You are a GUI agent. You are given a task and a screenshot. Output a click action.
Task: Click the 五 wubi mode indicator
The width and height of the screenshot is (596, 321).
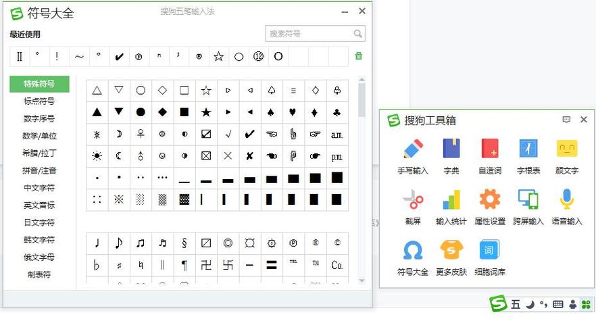pos(516,304)
